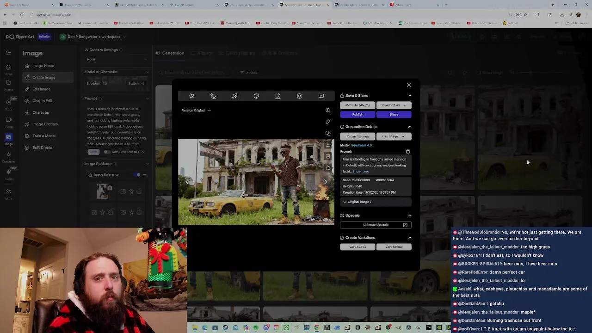Click the sparkle enhance tool icon
Image resolution: width=592 pixels, height=333 pixels.
pyautogui.click(x=235, y=96)
